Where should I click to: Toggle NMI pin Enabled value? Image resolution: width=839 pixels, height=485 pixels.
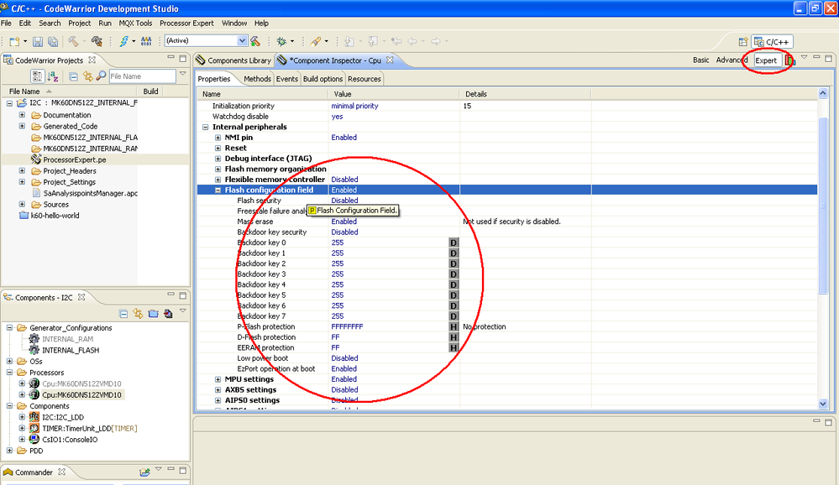point(343,138)
